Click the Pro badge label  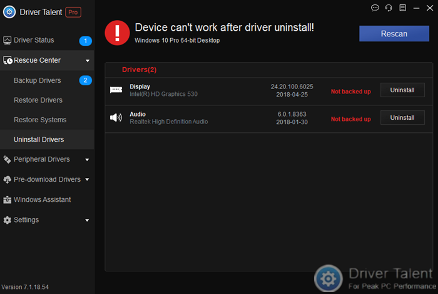point(73,13)
